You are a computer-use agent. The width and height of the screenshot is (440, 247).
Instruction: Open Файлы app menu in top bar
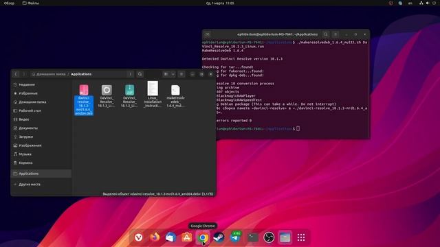[31, 3]
